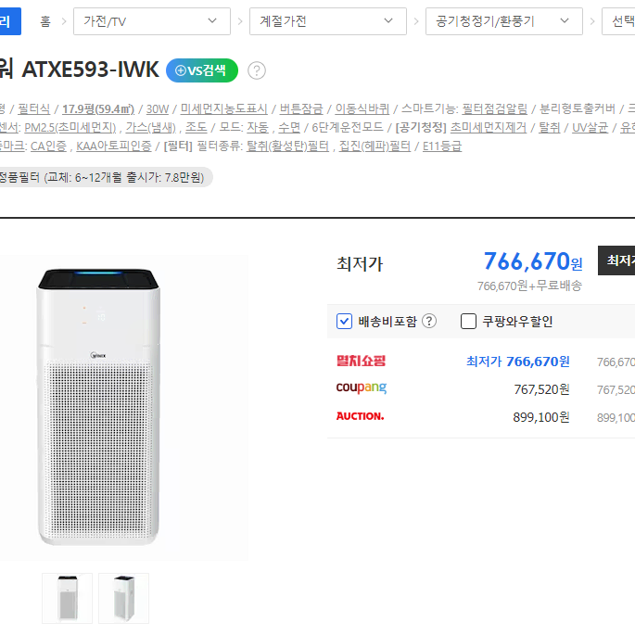This screenshot has height=635, width=635.
Task: Click question mark icon next to 배송비포함
Action: (429, 321)
